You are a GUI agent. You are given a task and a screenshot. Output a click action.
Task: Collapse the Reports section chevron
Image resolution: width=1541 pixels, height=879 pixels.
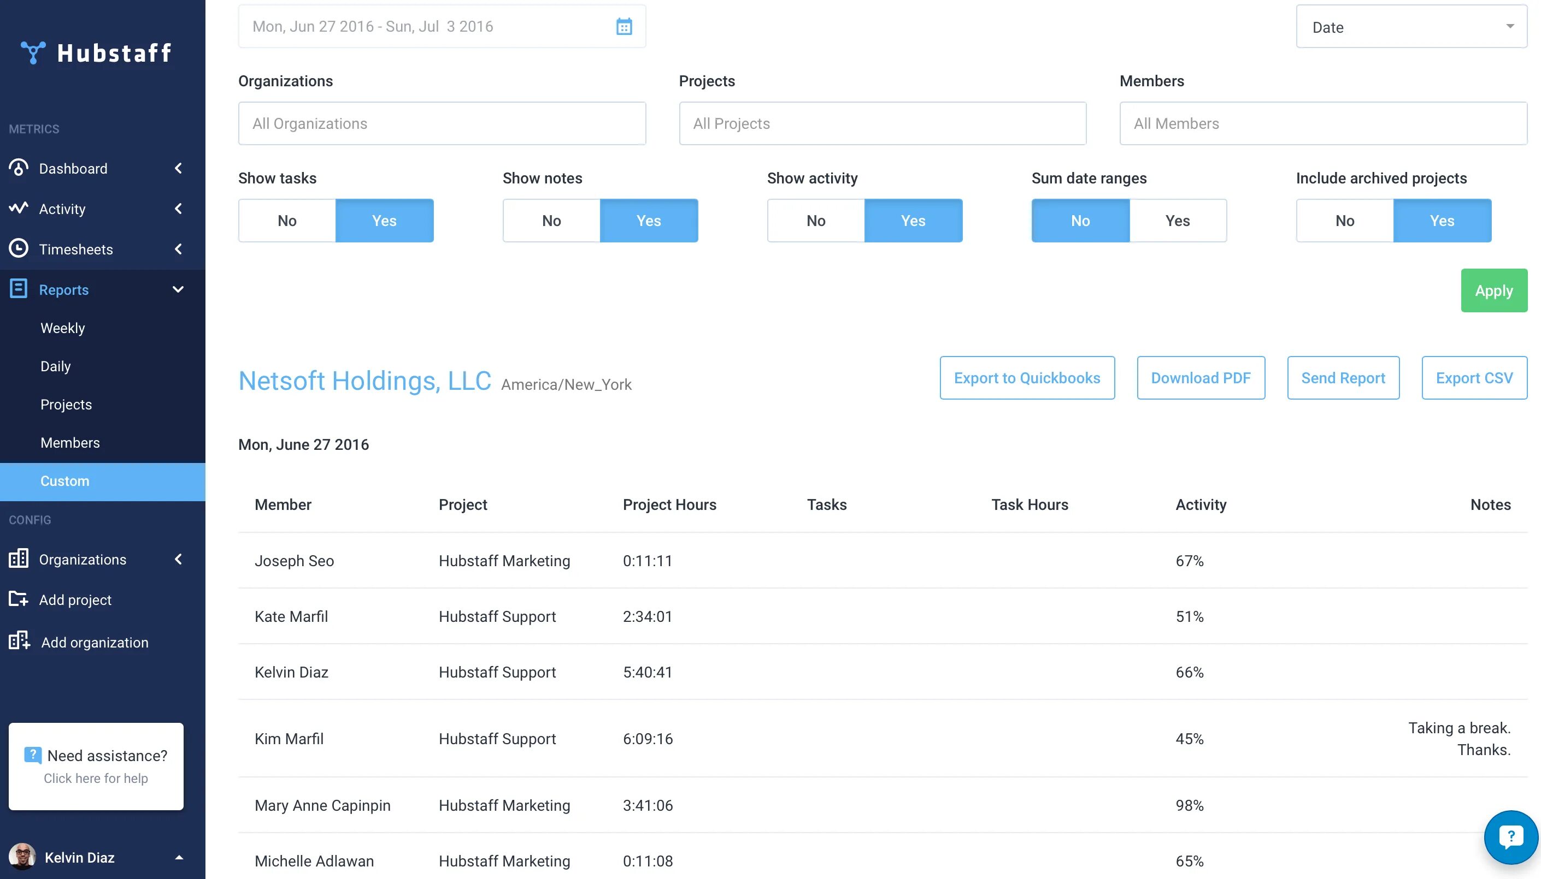[x=178, y=290]
